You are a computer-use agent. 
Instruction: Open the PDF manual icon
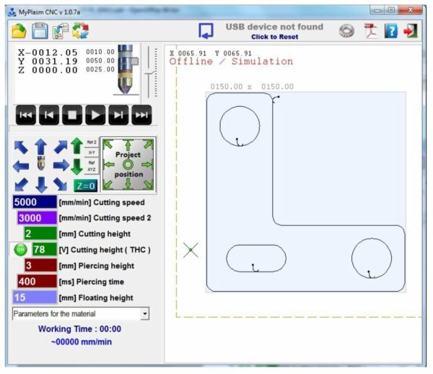click(371, 30)
